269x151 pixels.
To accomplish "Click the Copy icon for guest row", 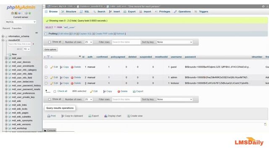I will click(x=61, y=67).
